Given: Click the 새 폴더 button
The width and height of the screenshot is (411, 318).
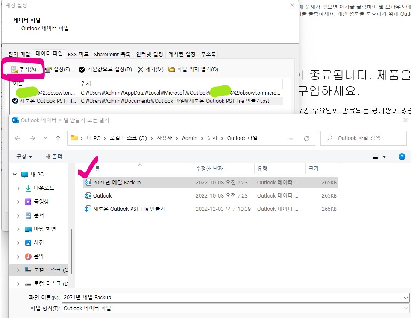Looking at the screenshot, I should [x=53, y=156].
